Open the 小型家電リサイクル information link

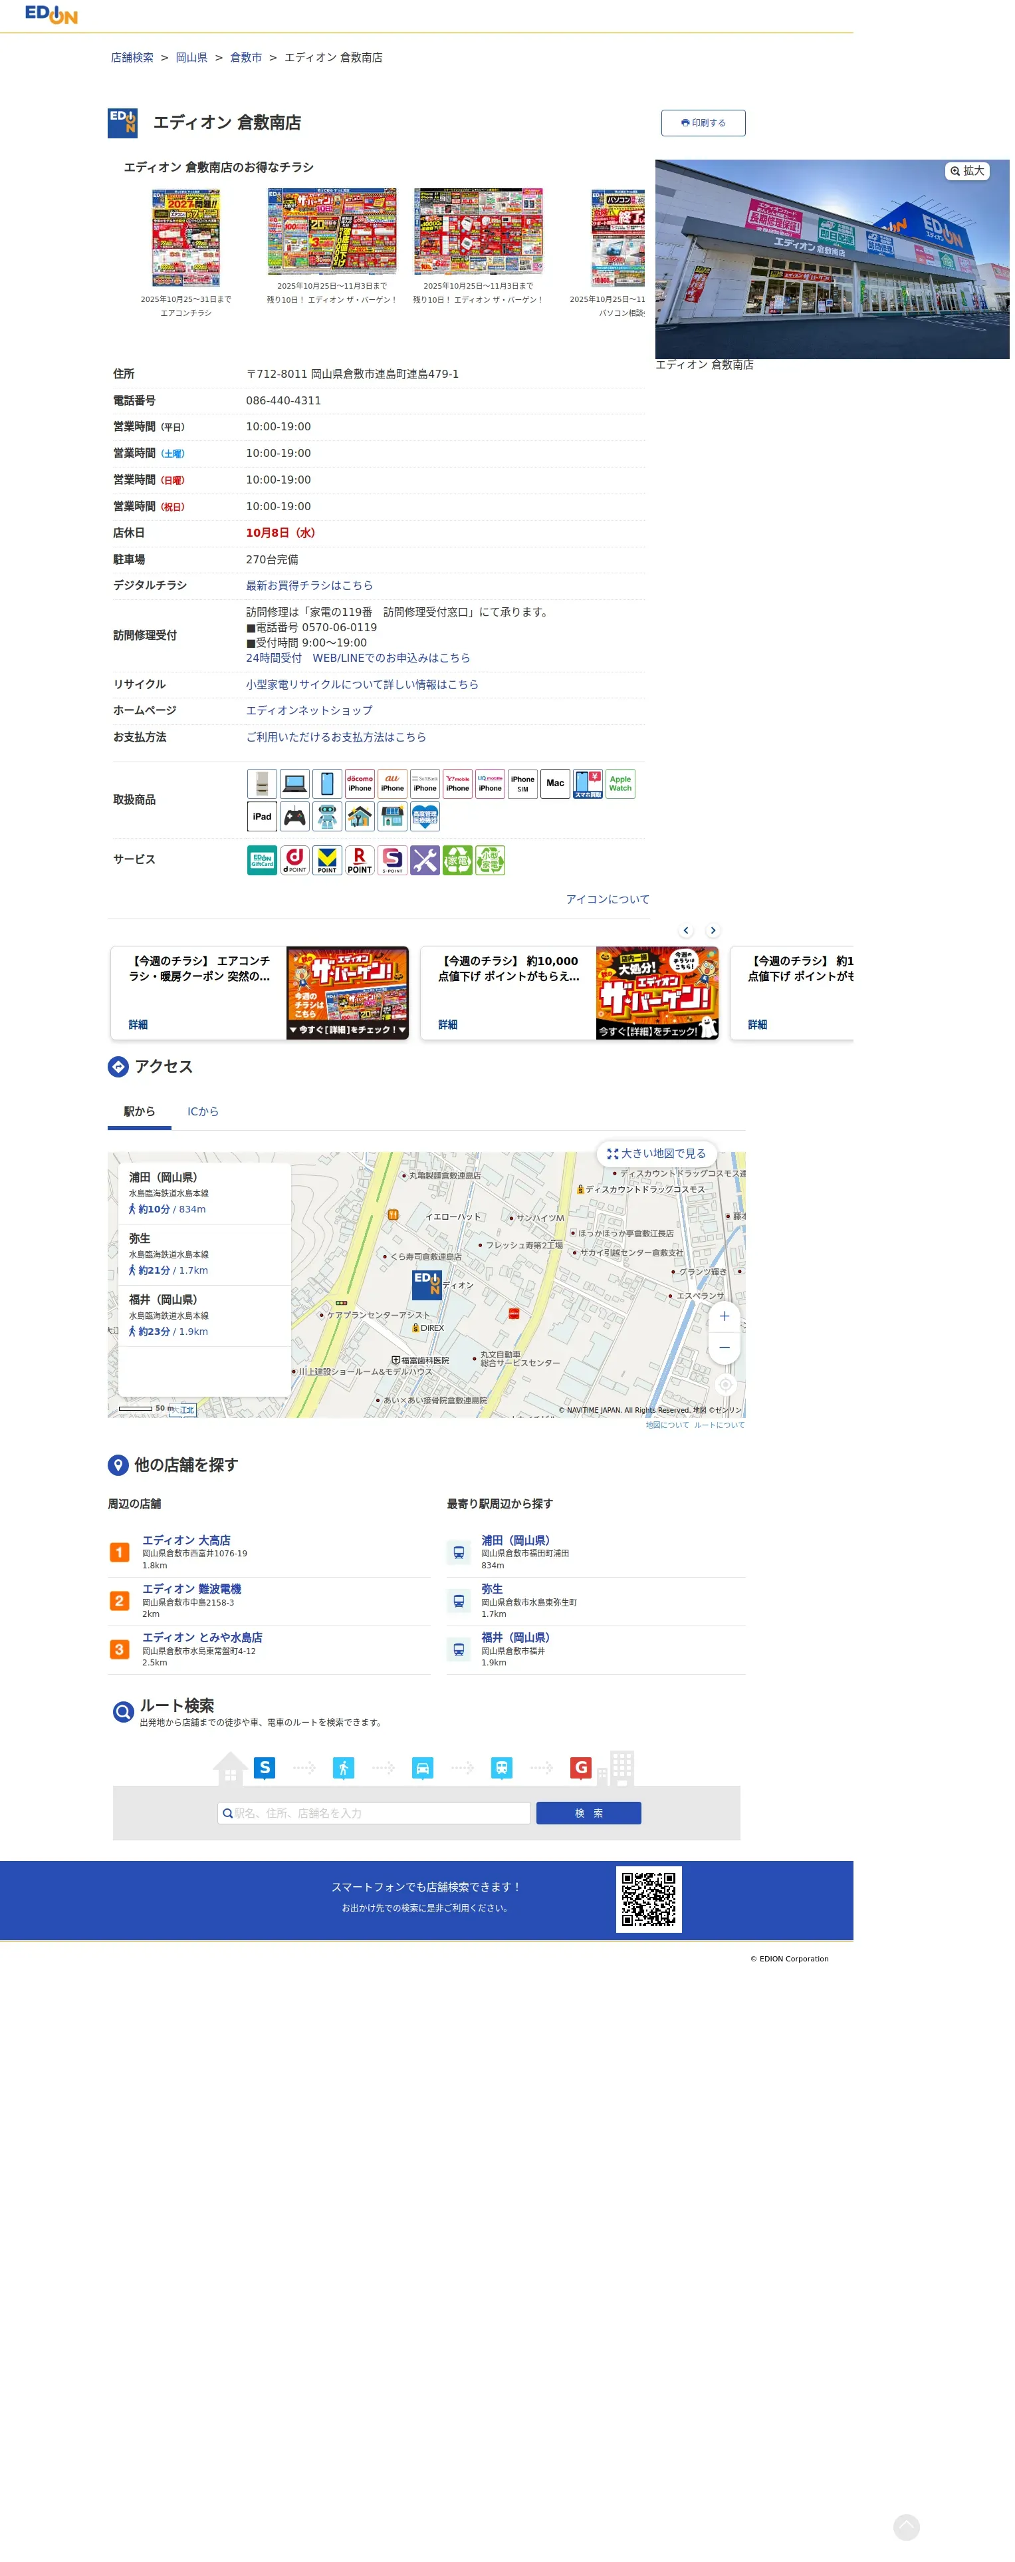362,685
